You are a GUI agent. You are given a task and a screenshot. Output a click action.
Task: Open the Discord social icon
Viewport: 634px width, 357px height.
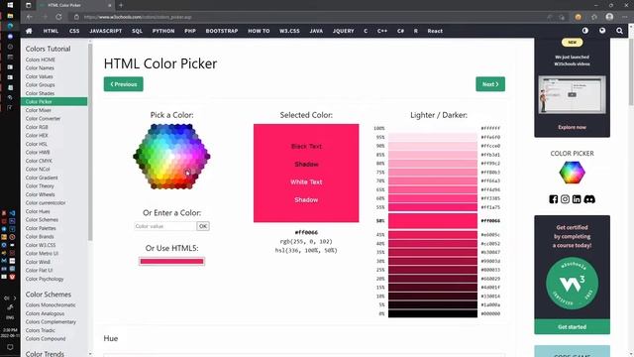click(x=589, y=199)
